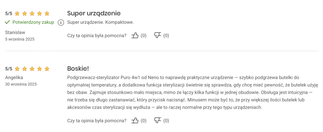Like Angelika's "Boskie!" review with thumbs up
323x132 pixels.
(135, 120)
